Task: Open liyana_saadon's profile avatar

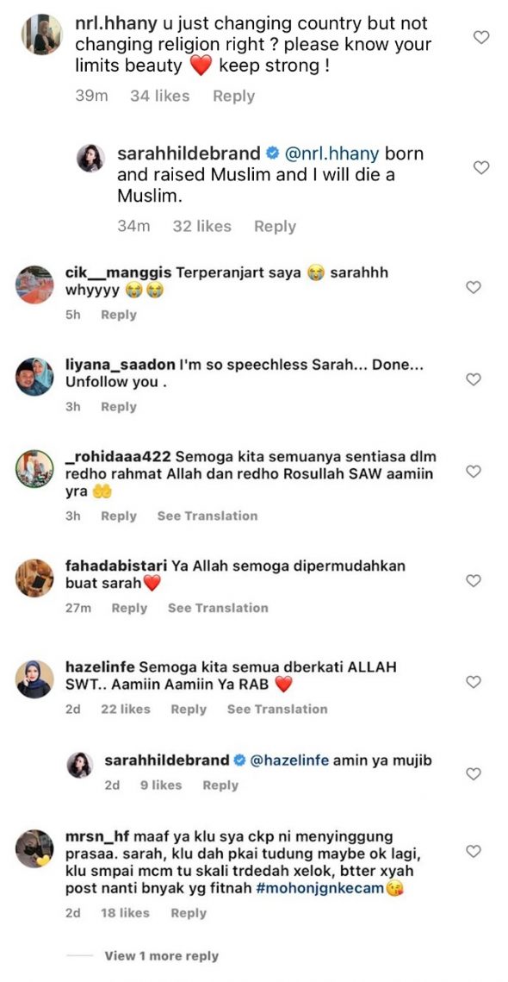Action: click(x=35, y=377)
